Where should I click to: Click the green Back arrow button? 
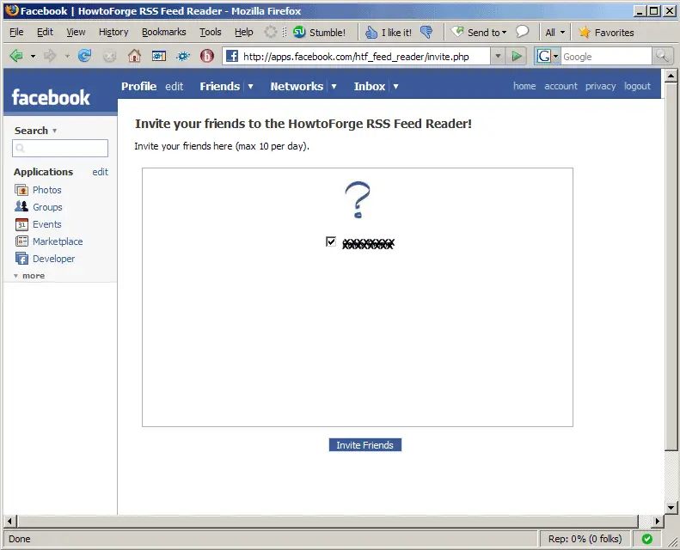(x=16, y=56)
